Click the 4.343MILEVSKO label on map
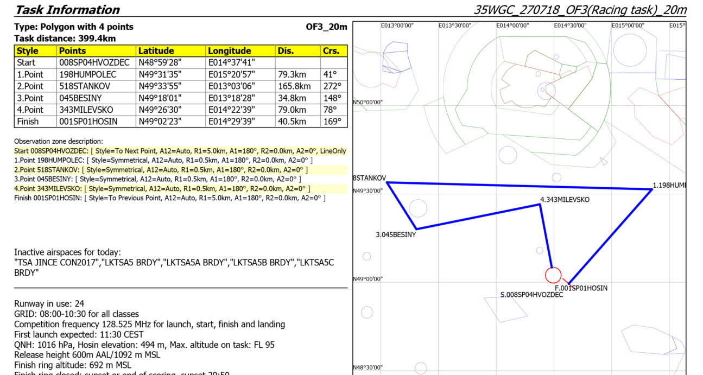 pyautogui.click(x=565, y=200)
